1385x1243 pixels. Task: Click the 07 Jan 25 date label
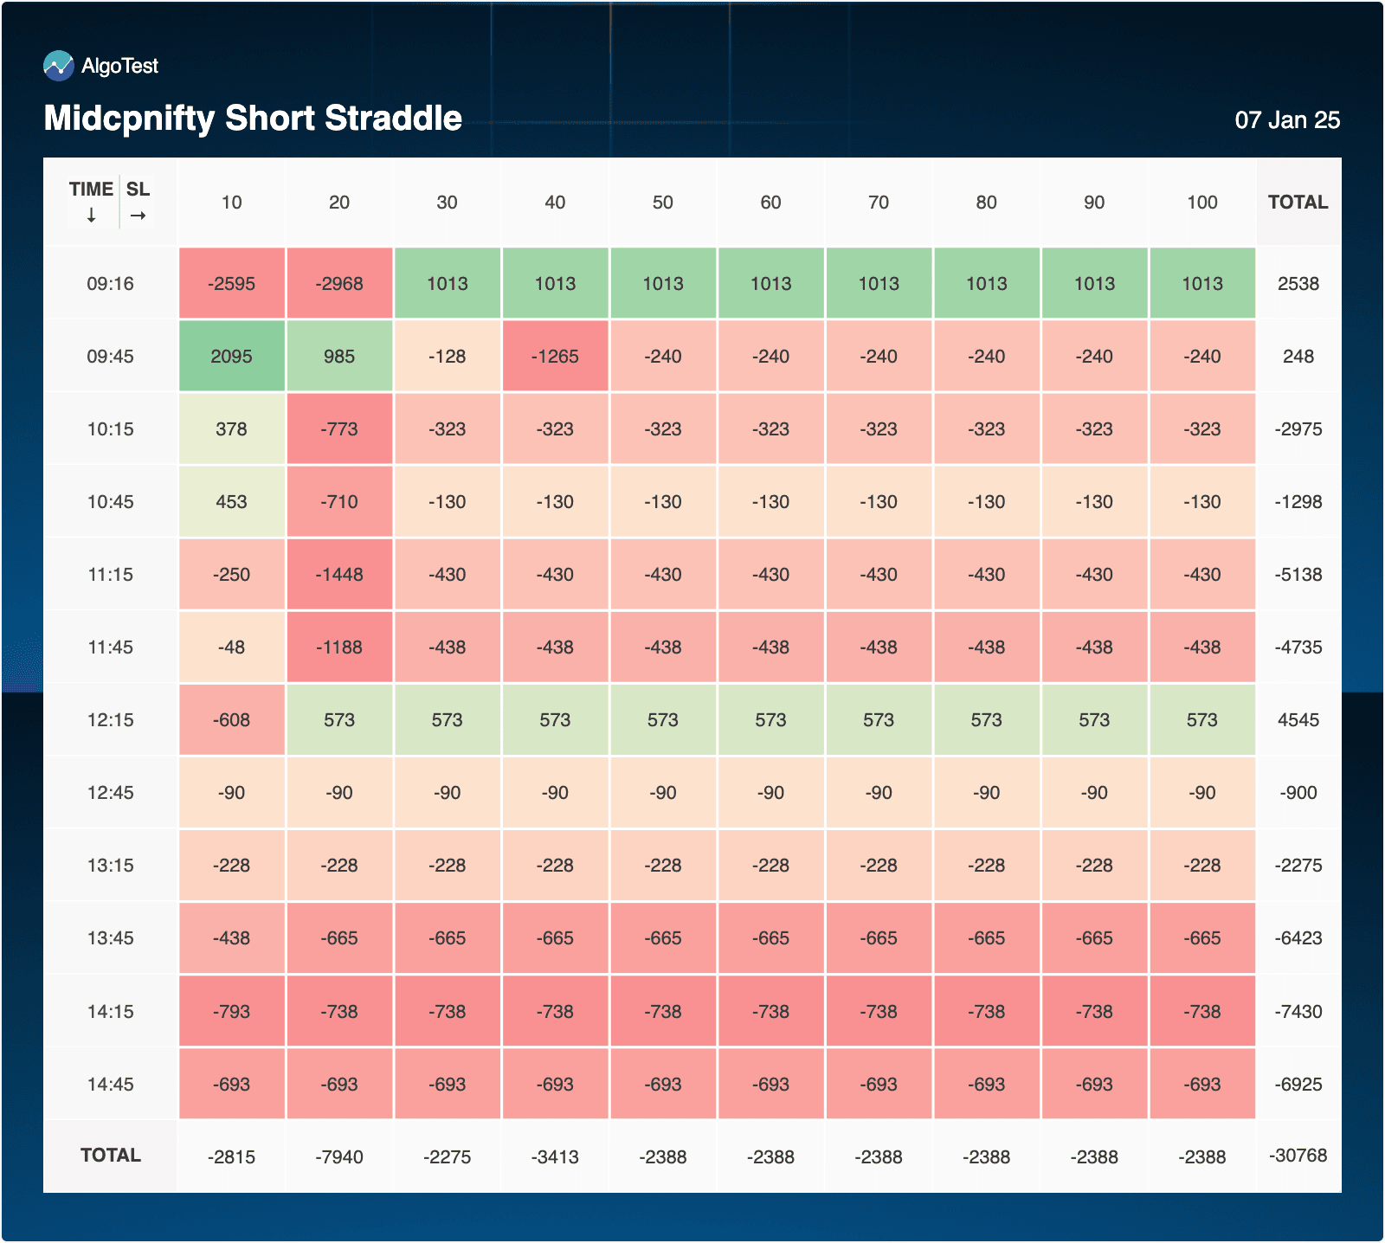(x=1287, y=120)
